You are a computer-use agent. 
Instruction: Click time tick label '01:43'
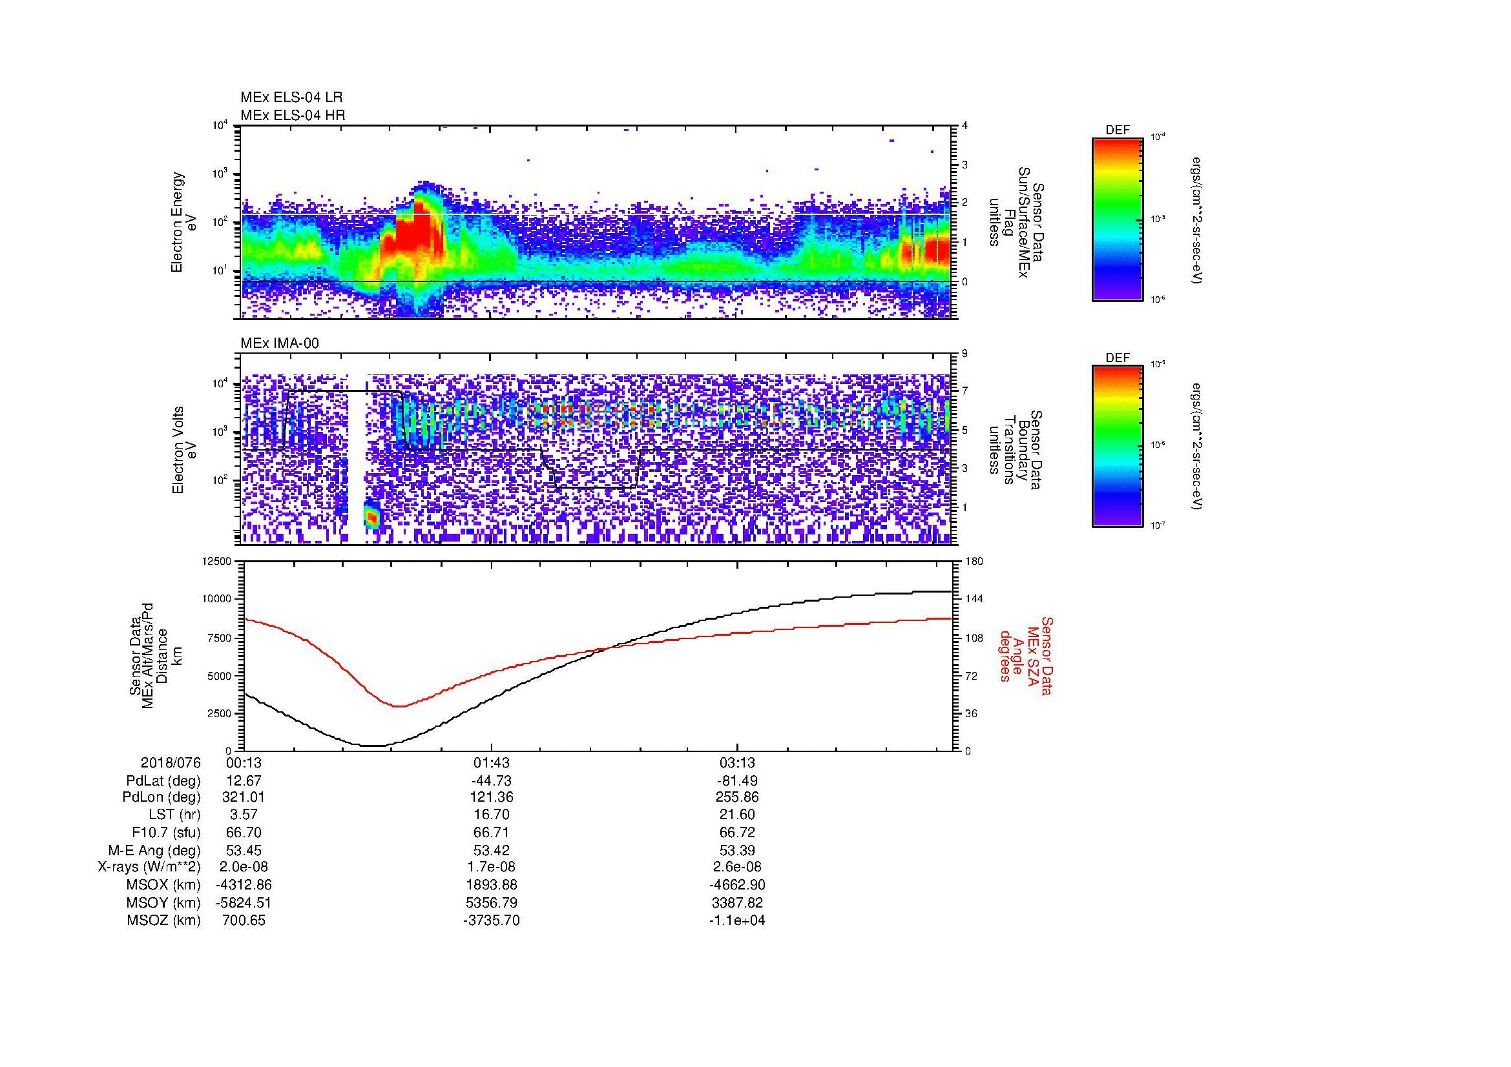pos(491,763)
